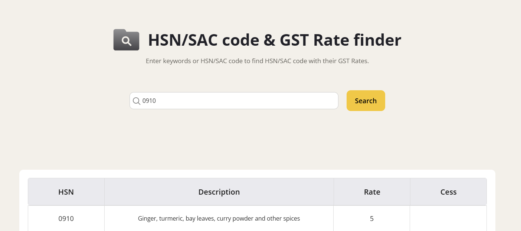The image size is (521, 231).
Task: Sort results by the Cess column header
Action: pyautogui.click(x=448, y=192)
